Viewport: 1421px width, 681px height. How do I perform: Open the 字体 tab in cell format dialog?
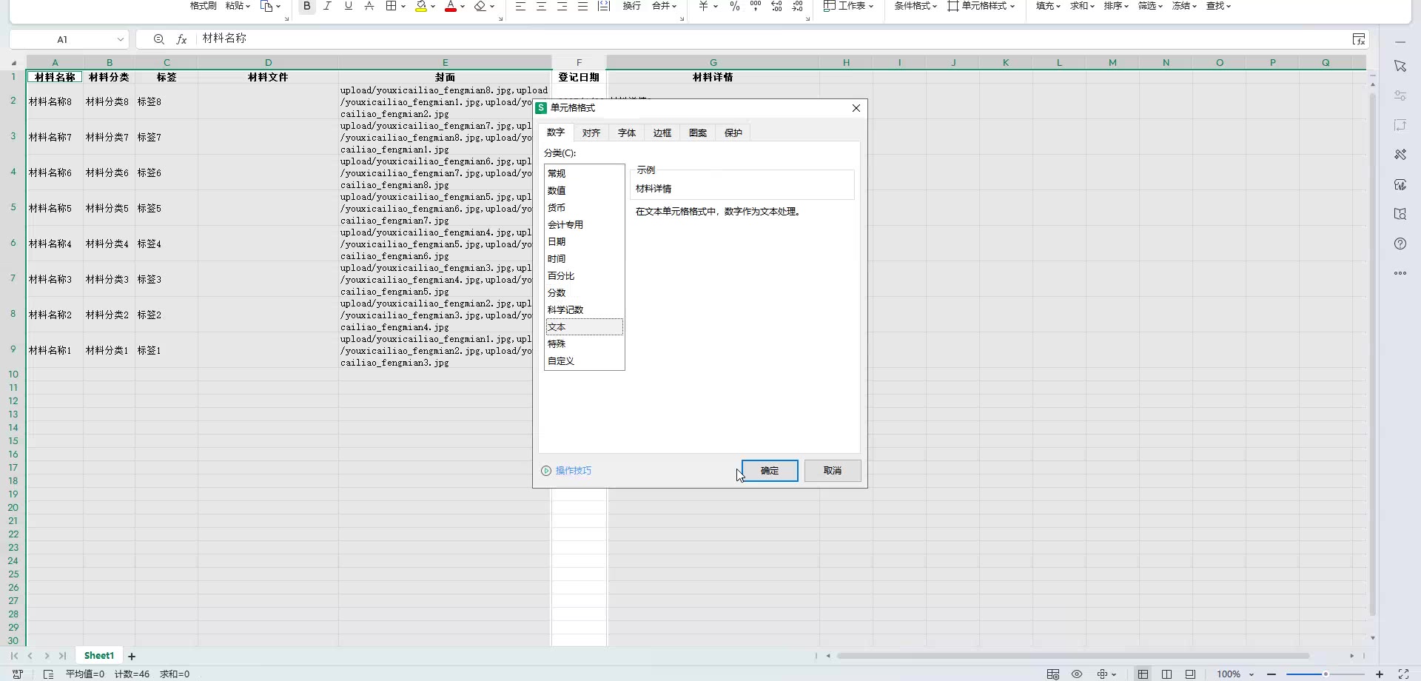coord(626,133)
